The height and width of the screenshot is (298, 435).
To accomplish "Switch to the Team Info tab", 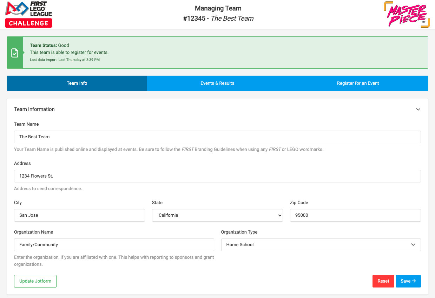I will click(77, 83).
